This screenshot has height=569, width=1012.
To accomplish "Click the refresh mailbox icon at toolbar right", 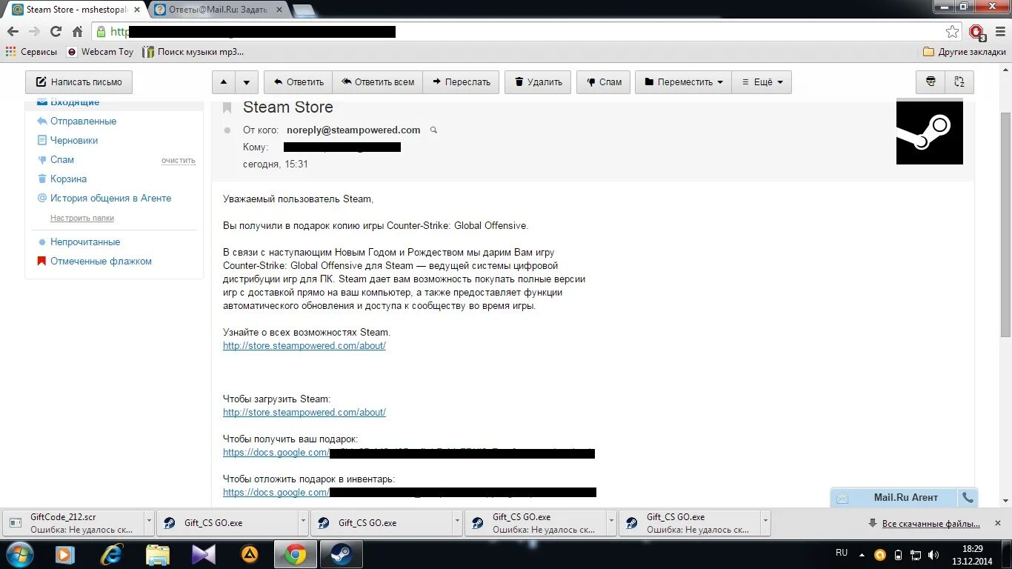I will tap(959, 82).
